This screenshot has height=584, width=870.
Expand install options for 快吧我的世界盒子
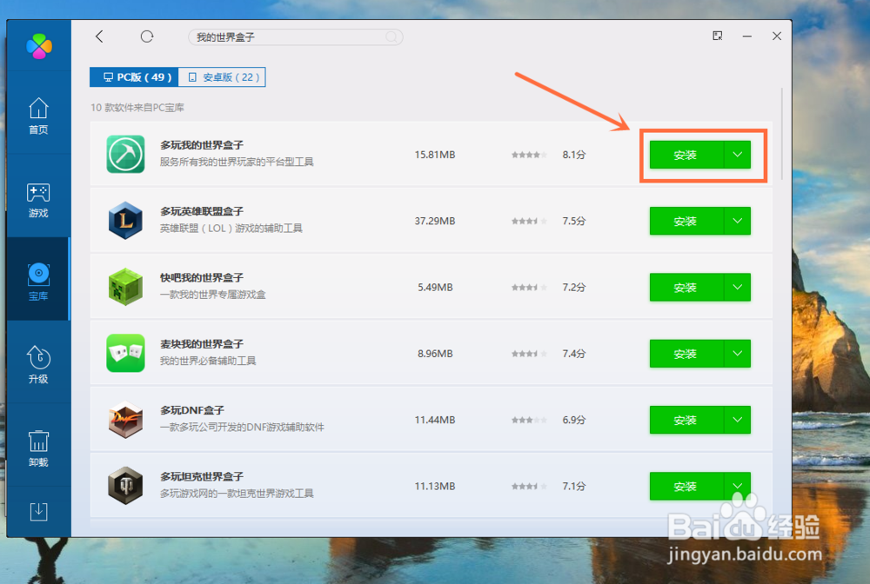click(738, 288)
